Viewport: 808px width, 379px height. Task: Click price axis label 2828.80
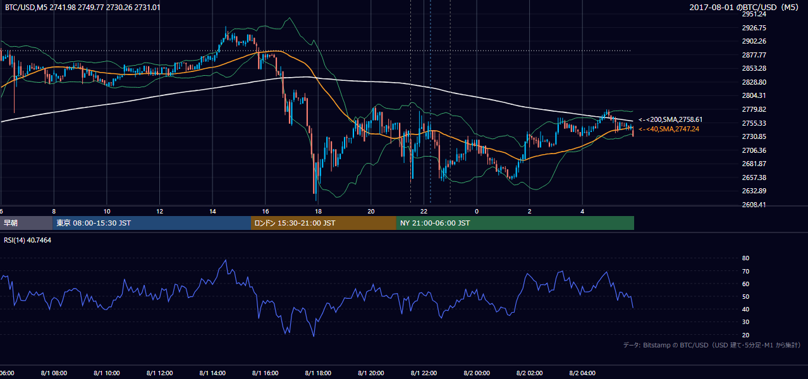tap(754, 82)
